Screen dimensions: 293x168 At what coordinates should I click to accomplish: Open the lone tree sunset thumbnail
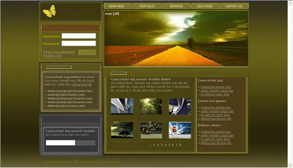[122, 130]
